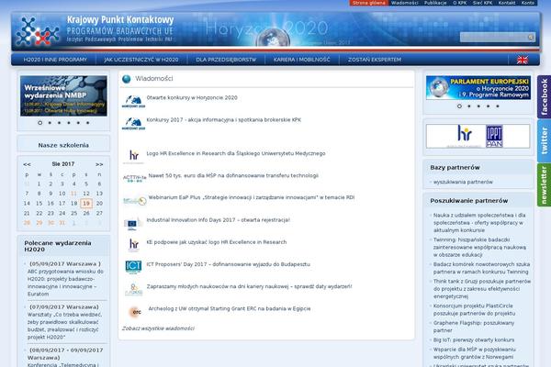Screen dimensions: 551x367
Task: Open Wiadomości in top bar
Action: tap(404, 3)
